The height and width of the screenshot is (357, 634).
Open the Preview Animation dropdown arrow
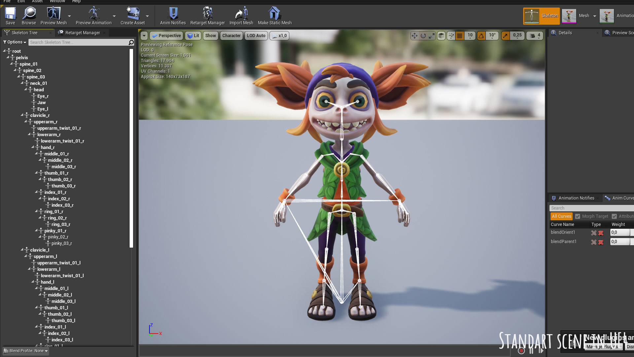click(x=114, y=16)
